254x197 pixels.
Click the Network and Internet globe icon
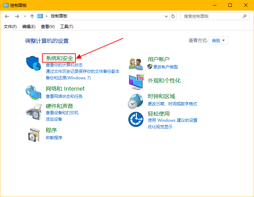pos(33,93)
